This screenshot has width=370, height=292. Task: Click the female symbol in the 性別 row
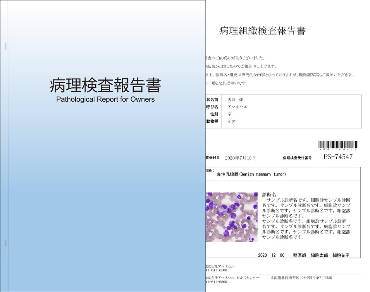(230, 114)
